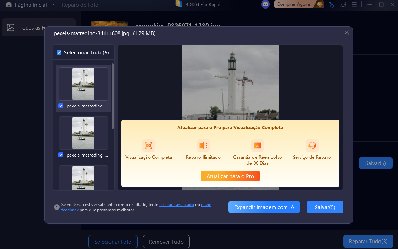Viewport: 398px width, 249px height.
Task: Click the Selecionar Foto button
Action: tap(113, 242)
